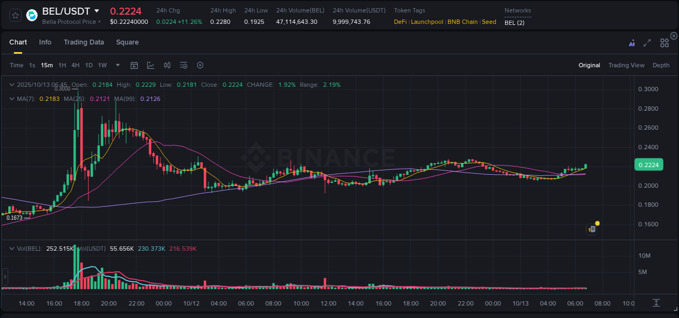
Task: Open the chart settings hexagon icon
Action: 200,65
